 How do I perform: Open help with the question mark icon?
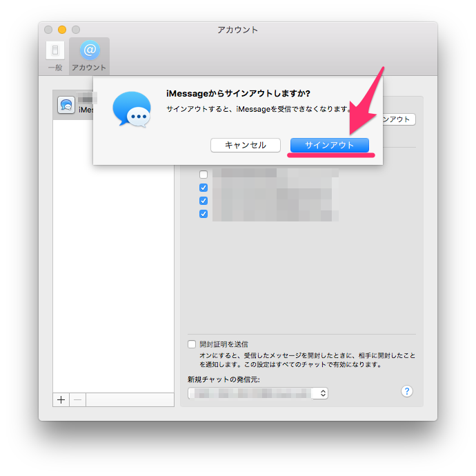pyautogui.click(x=407, y=391)
